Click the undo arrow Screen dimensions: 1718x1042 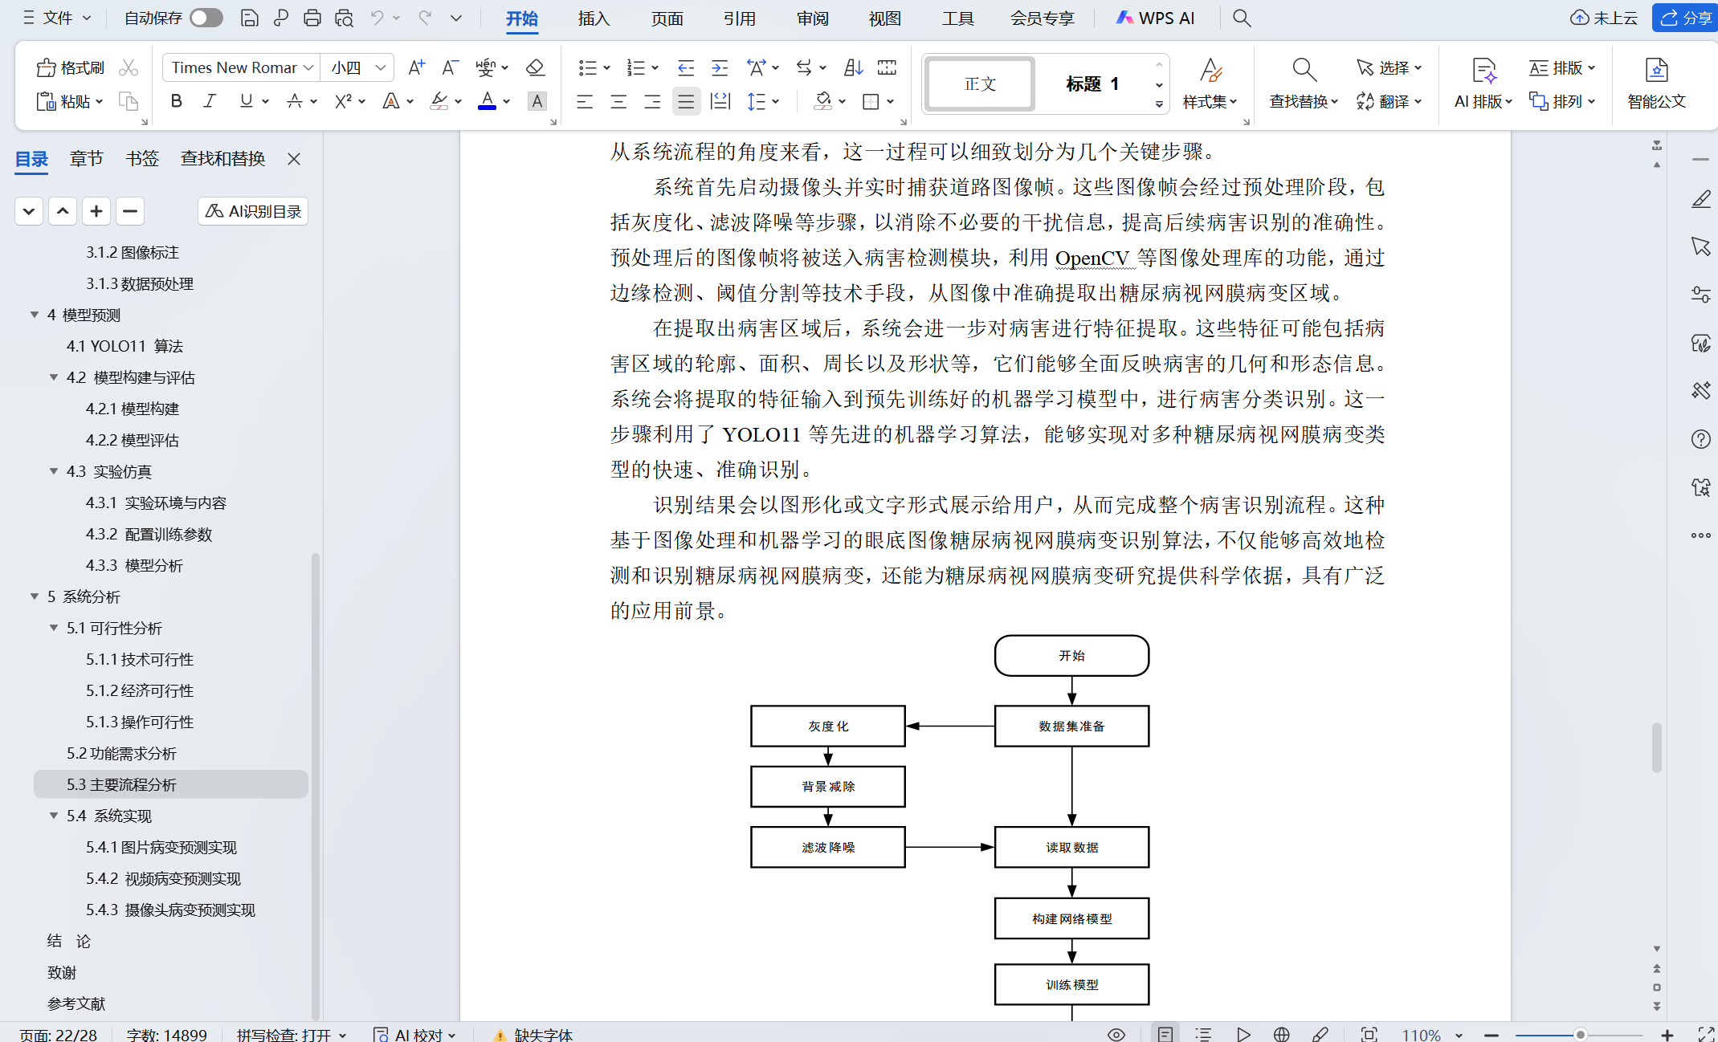[x=377, y=18]
